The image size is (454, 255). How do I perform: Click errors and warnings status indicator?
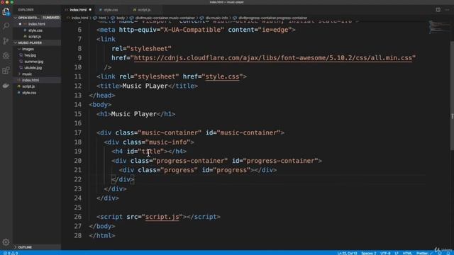[x=11, y=253]
